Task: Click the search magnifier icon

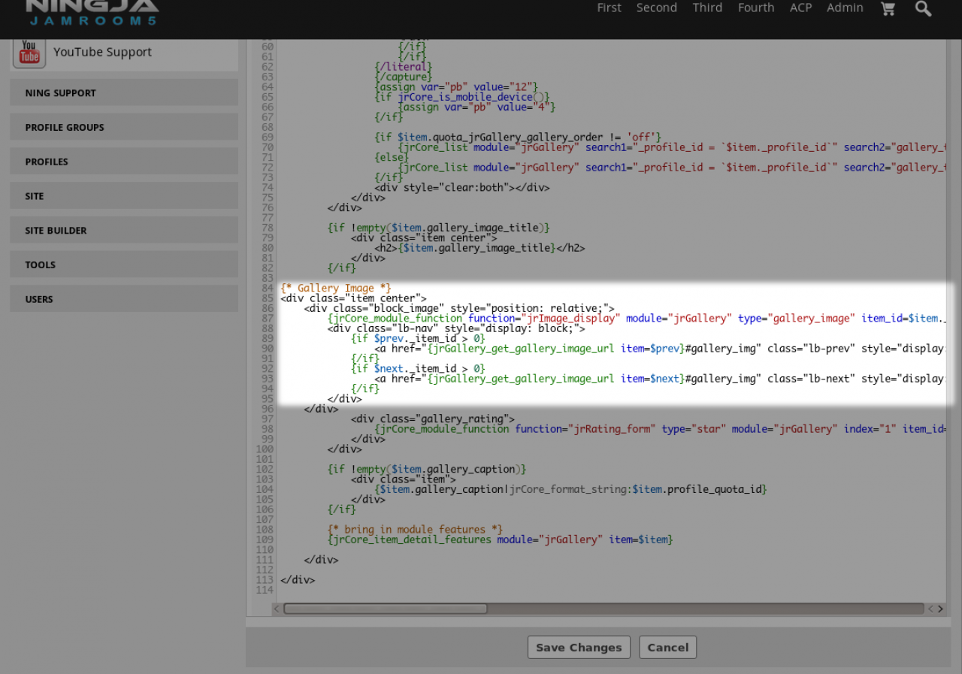Action: tap(923, 8)
